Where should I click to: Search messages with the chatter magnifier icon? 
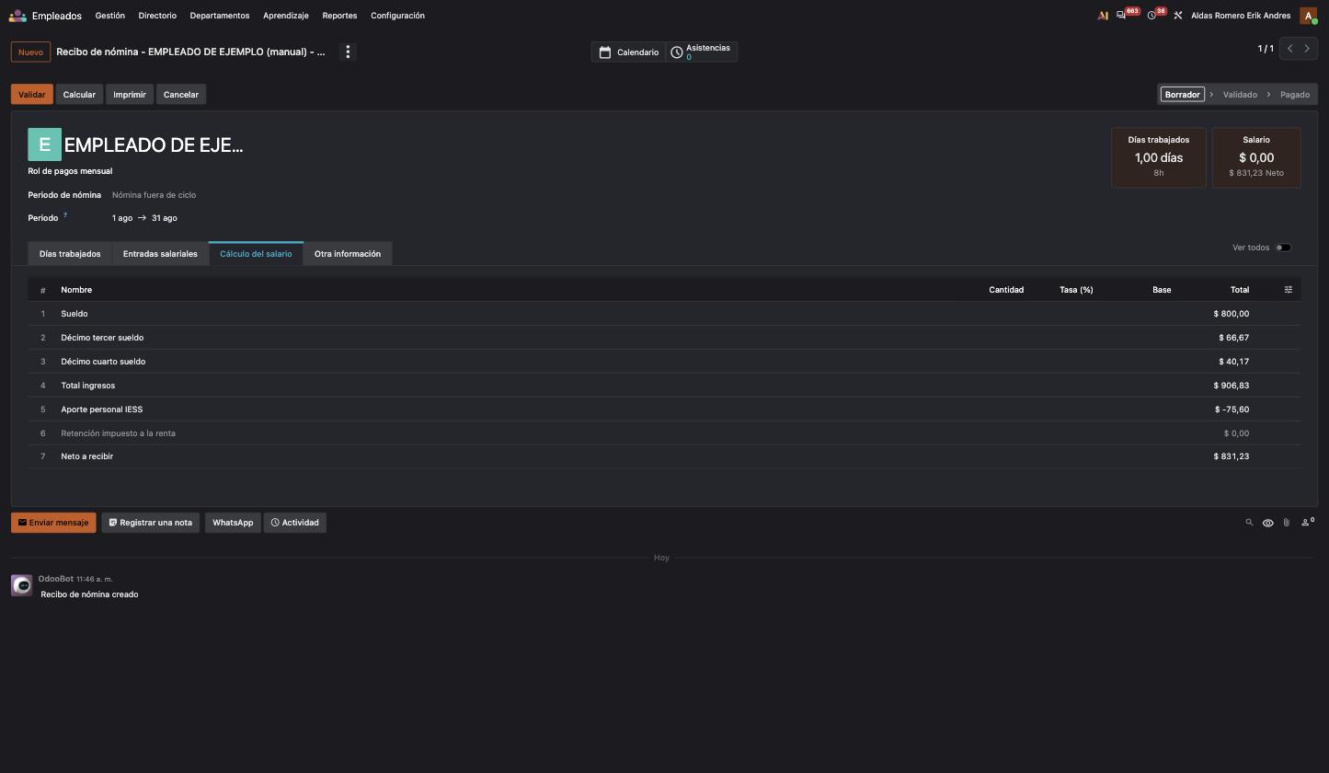click(x=1249, y=523)
